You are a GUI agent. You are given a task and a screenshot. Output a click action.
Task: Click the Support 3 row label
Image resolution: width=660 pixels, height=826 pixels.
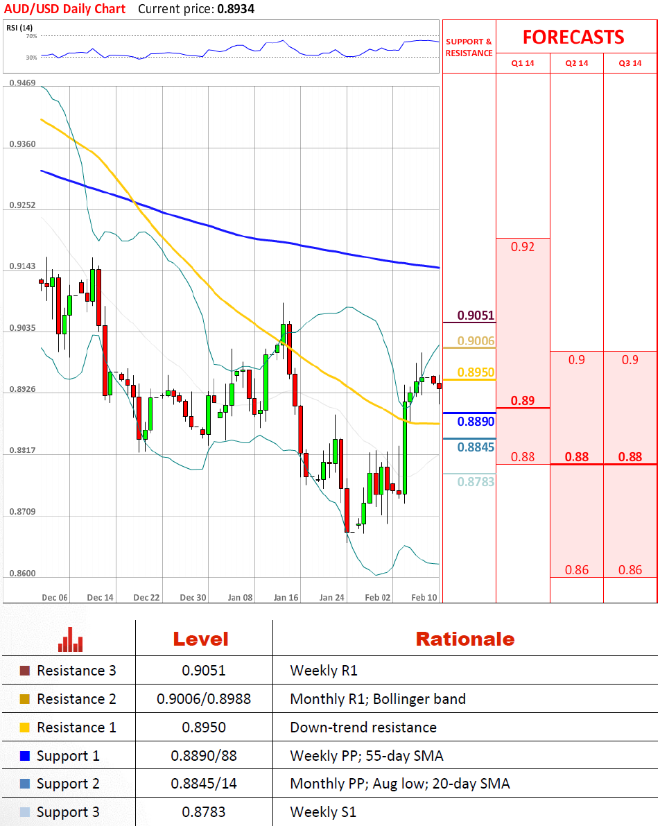point(68,812)
